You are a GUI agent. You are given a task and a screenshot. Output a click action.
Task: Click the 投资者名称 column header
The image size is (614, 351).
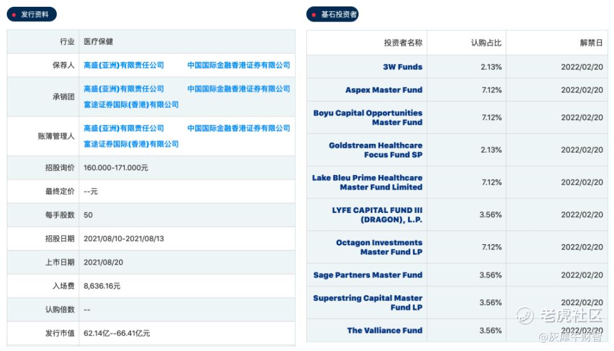(403, 43)
